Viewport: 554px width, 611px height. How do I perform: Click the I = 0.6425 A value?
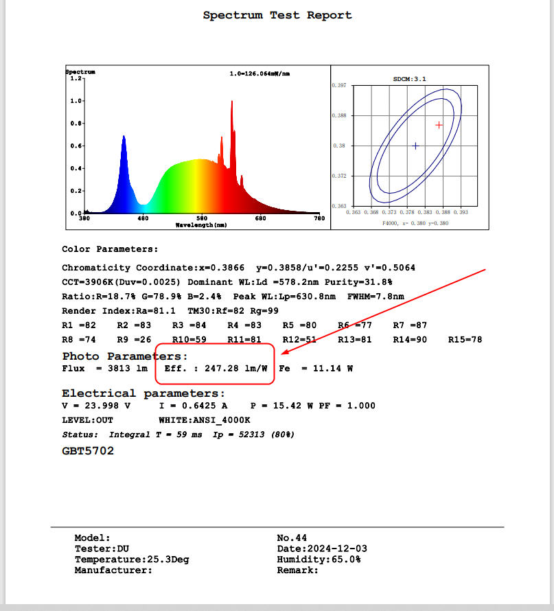pos(193,406)
